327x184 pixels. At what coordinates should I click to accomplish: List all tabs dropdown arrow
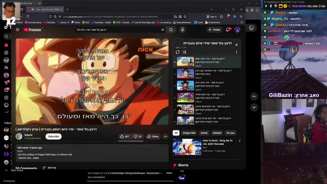[x=211, y=9]
